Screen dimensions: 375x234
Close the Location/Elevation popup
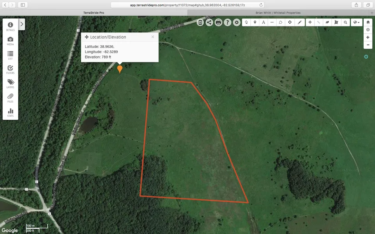(x=153, y=37)
